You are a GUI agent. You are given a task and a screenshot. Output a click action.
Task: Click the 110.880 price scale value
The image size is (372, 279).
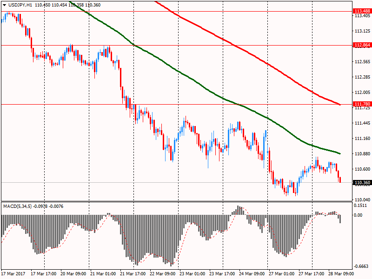pos(363,154)
